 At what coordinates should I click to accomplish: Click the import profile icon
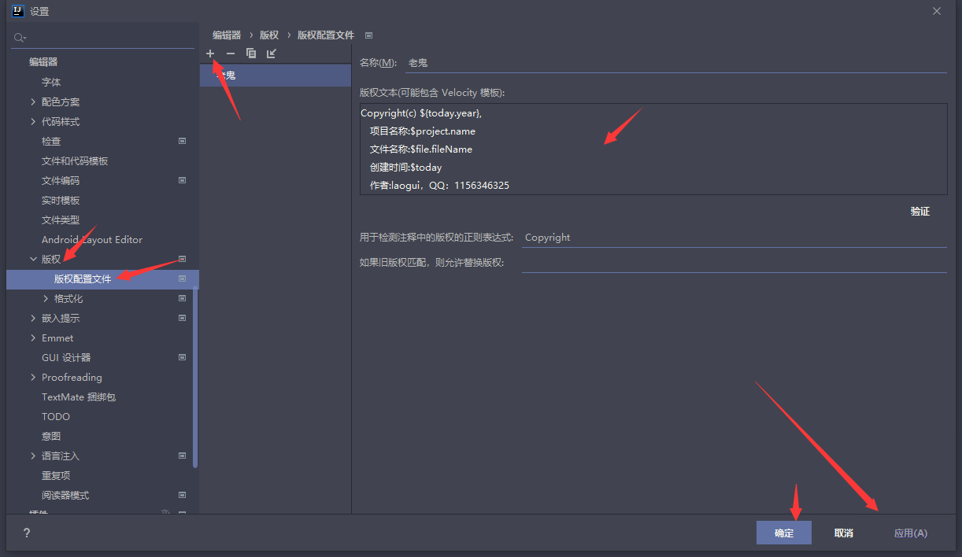click(272, 53)
